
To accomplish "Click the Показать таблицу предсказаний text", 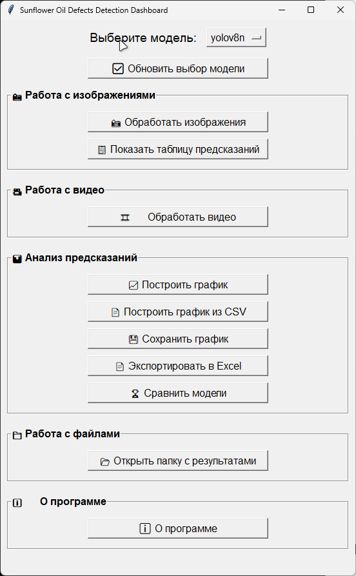I will [185, 149].
